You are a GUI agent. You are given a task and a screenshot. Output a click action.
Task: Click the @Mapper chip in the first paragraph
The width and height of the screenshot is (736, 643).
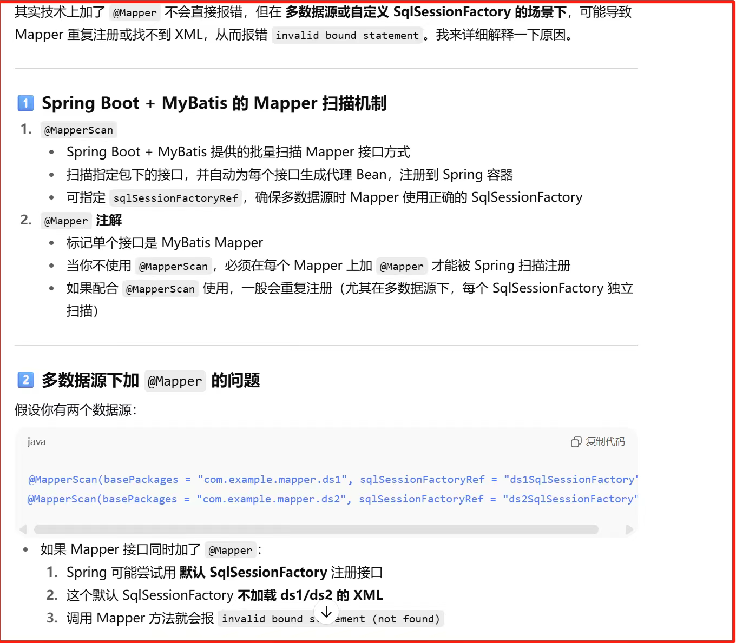135,12
